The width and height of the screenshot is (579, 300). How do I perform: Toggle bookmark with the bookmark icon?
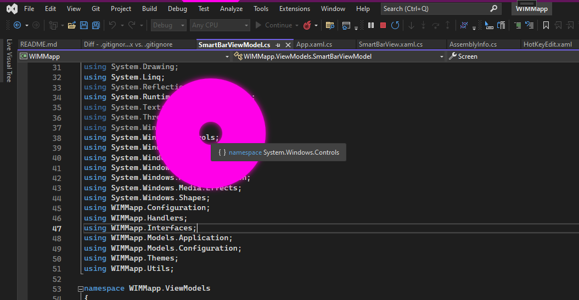point(546,25)
